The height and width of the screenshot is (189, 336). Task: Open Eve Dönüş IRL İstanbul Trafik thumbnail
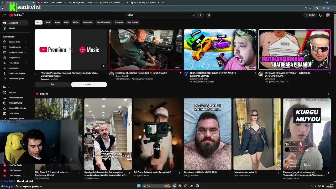coord(145,50)
